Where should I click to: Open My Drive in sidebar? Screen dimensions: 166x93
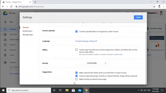pyautogui.click(x=13, y=34)
